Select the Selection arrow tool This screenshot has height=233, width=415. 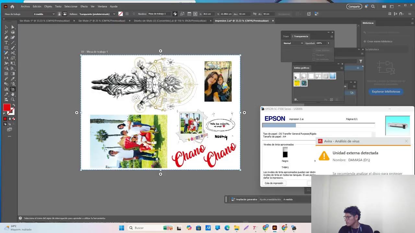tap(6, 27)
